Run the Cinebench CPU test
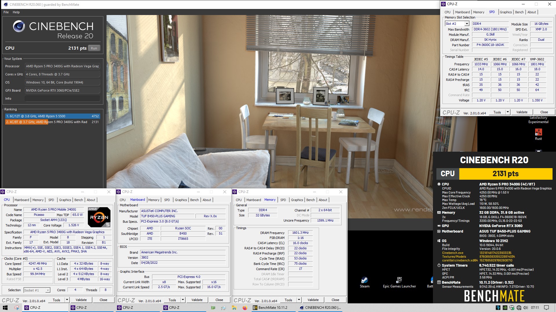 pos(94,48)
